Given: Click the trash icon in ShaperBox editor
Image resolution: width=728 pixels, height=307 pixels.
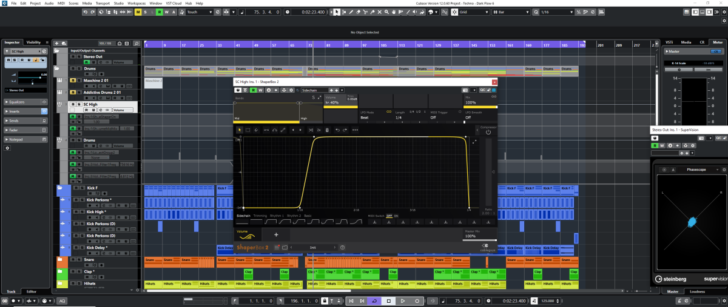Looking at the screenshot, I should pyautogui.click(x=327, y=130).
